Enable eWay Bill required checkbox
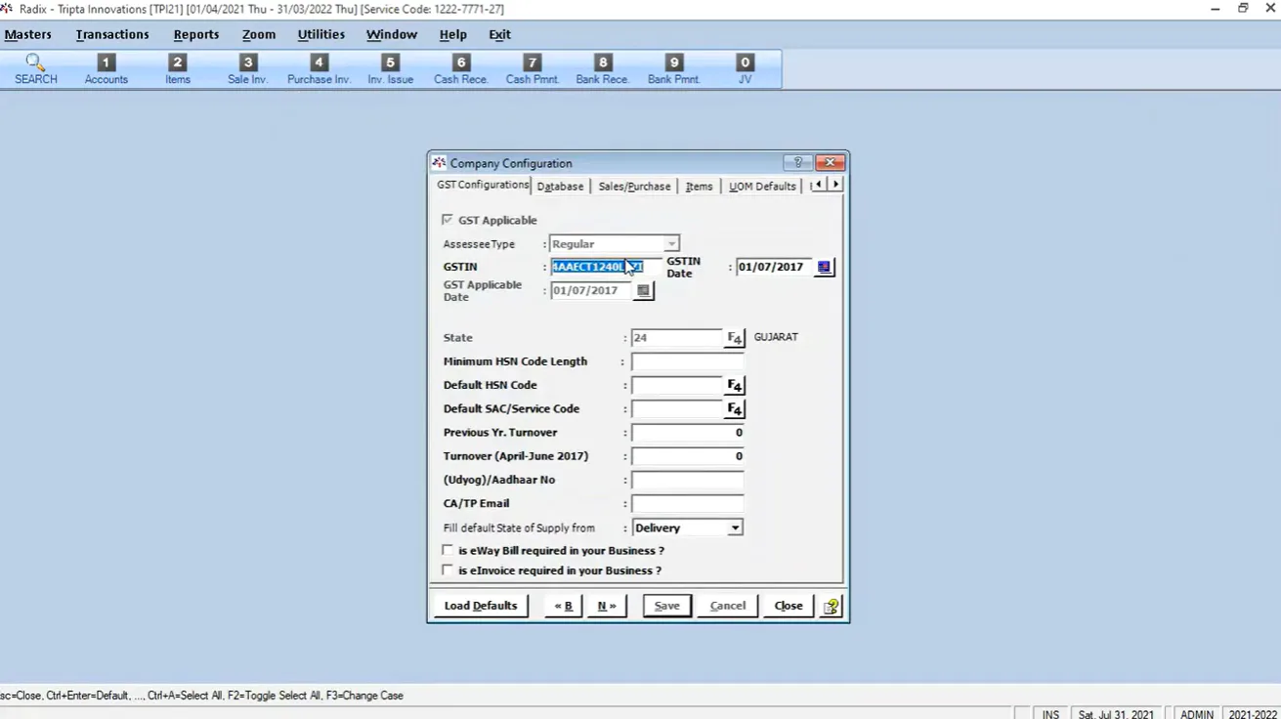The image size is (1281, 719). pos(448,550)
